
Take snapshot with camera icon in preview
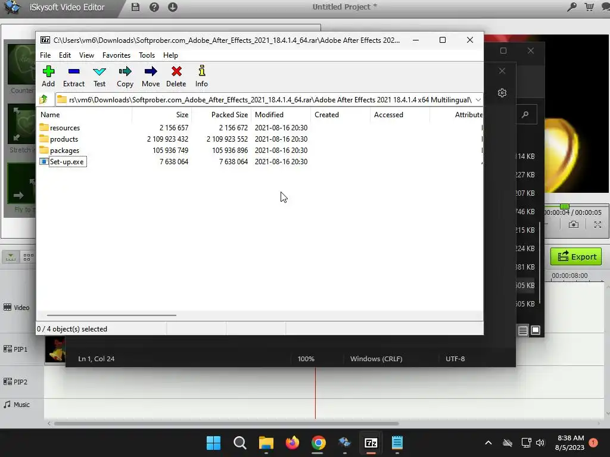[574, 224]
